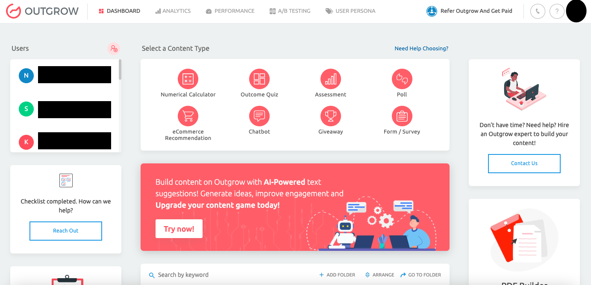Image resolution: width=591 pixels, height=285 pixels.
Task: Select user avatar S
Action: (26, 109)
